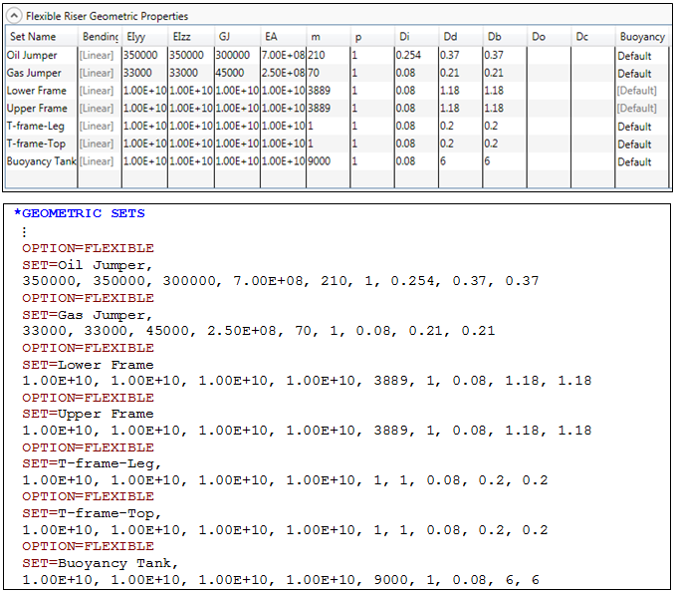The width and height of the screenshot is (676, 593).
Task: Open Buoyancy Default cell for T-frame-Leg
Action: (x=641, y=127)
